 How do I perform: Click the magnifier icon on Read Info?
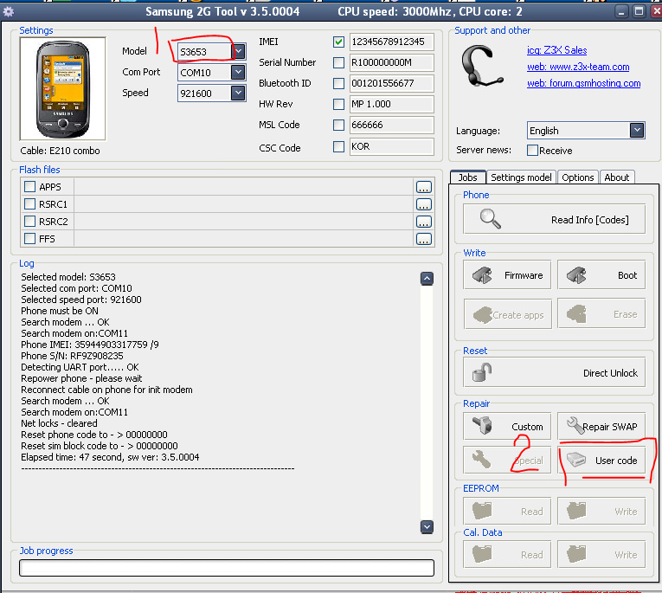(x=490, y=219)
